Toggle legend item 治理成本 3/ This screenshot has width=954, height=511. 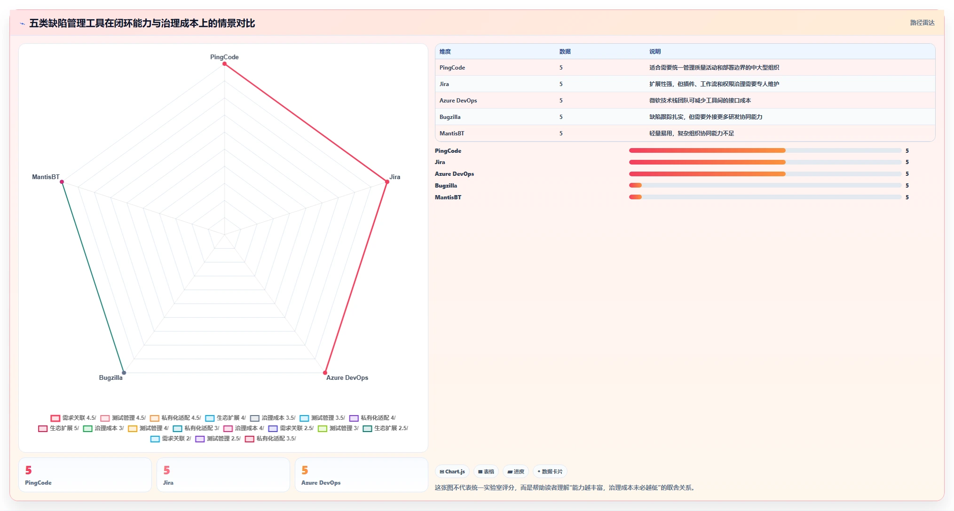103,428
